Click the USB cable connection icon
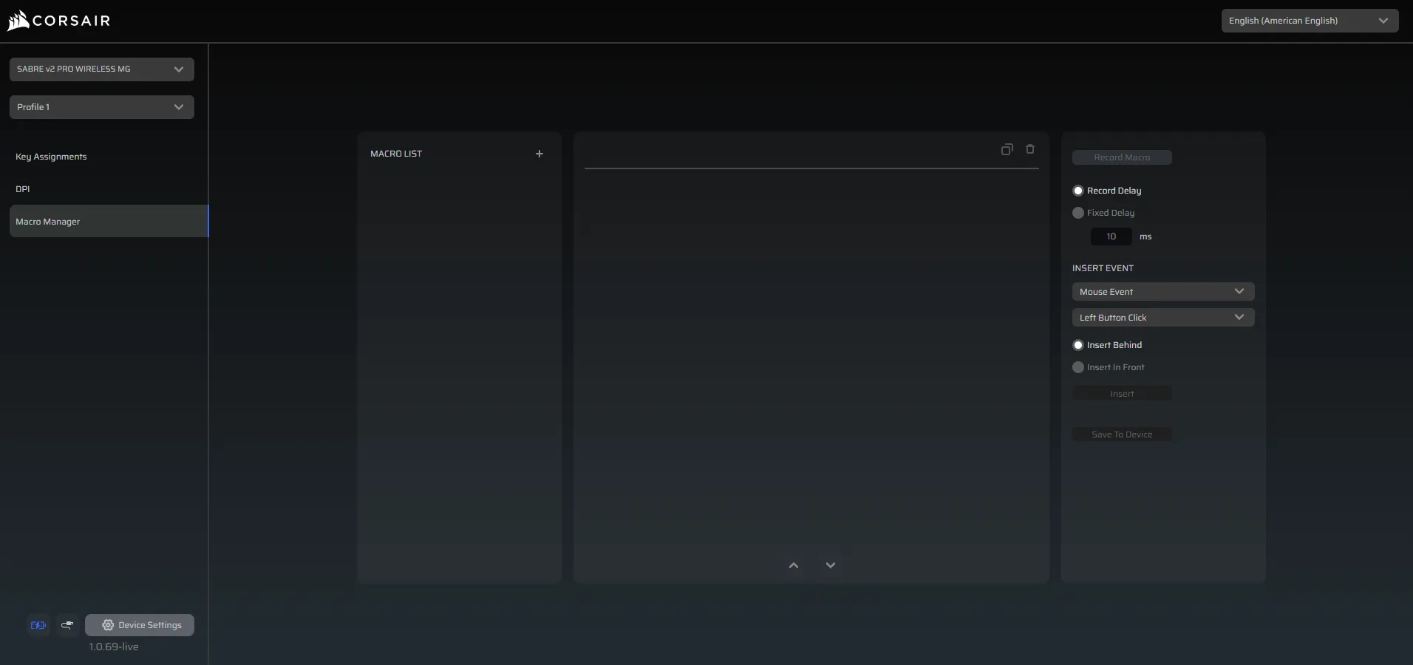1413x665 pixels. click(x=67, y=625)
